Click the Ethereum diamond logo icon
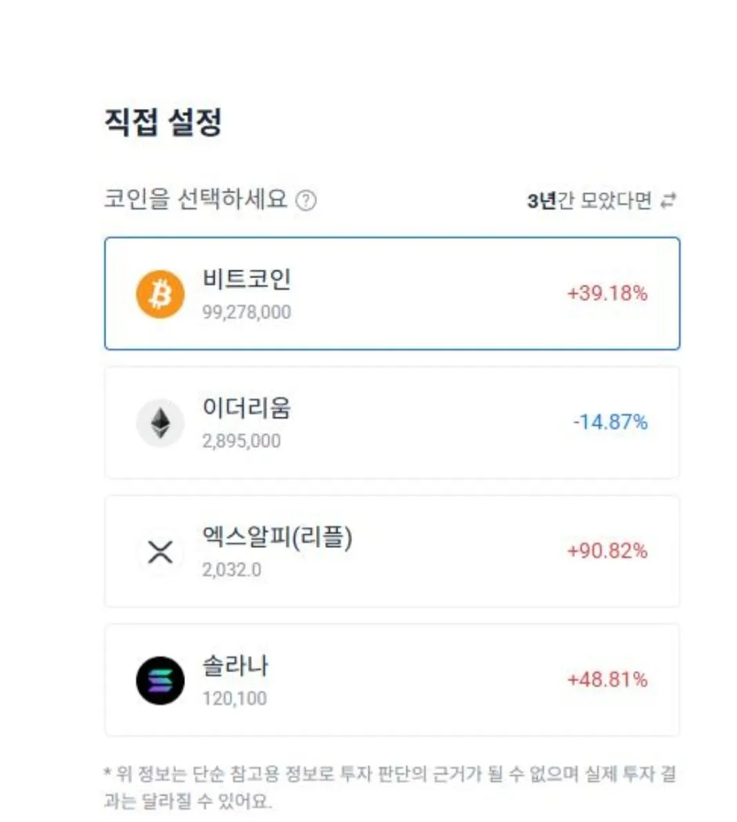737x822 pixels. 160,423
